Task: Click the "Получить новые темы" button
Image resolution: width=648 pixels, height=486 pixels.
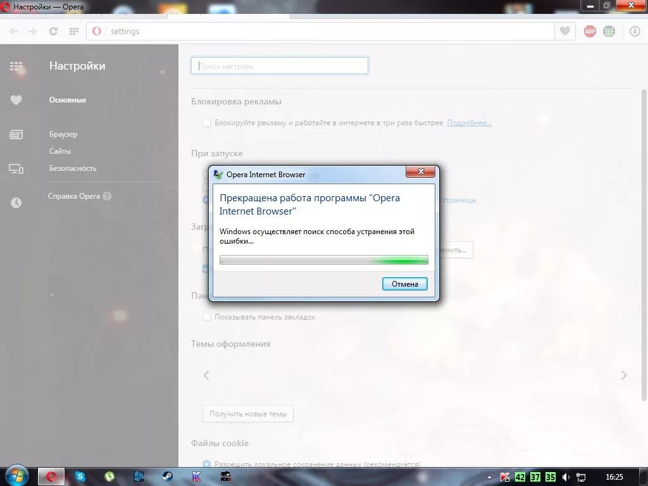Action: coord(247,413)
